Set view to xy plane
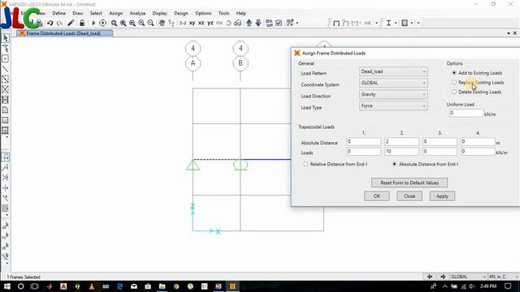Image resolution: width=520 pixels, height=292 pixels. tap(192, 24)
